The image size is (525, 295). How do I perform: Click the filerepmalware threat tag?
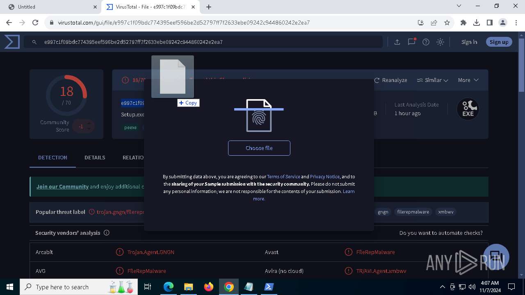click(413, 212)
